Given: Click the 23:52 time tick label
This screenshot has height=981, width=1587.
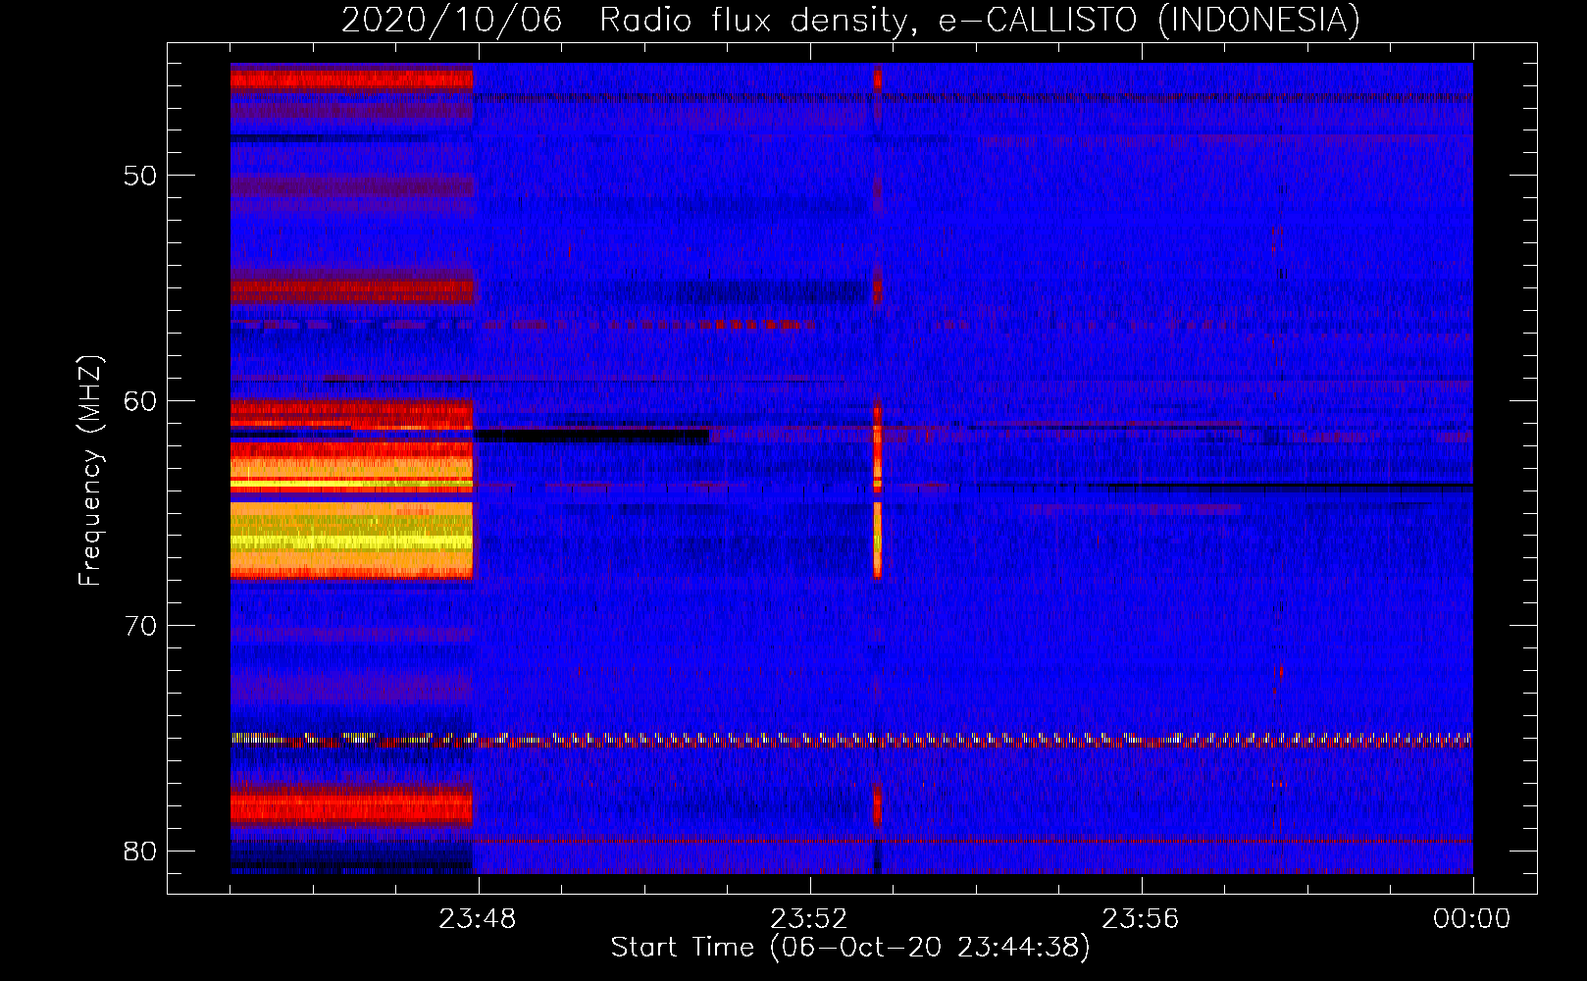Looking at the screenshot, I should tap(809, 919).
